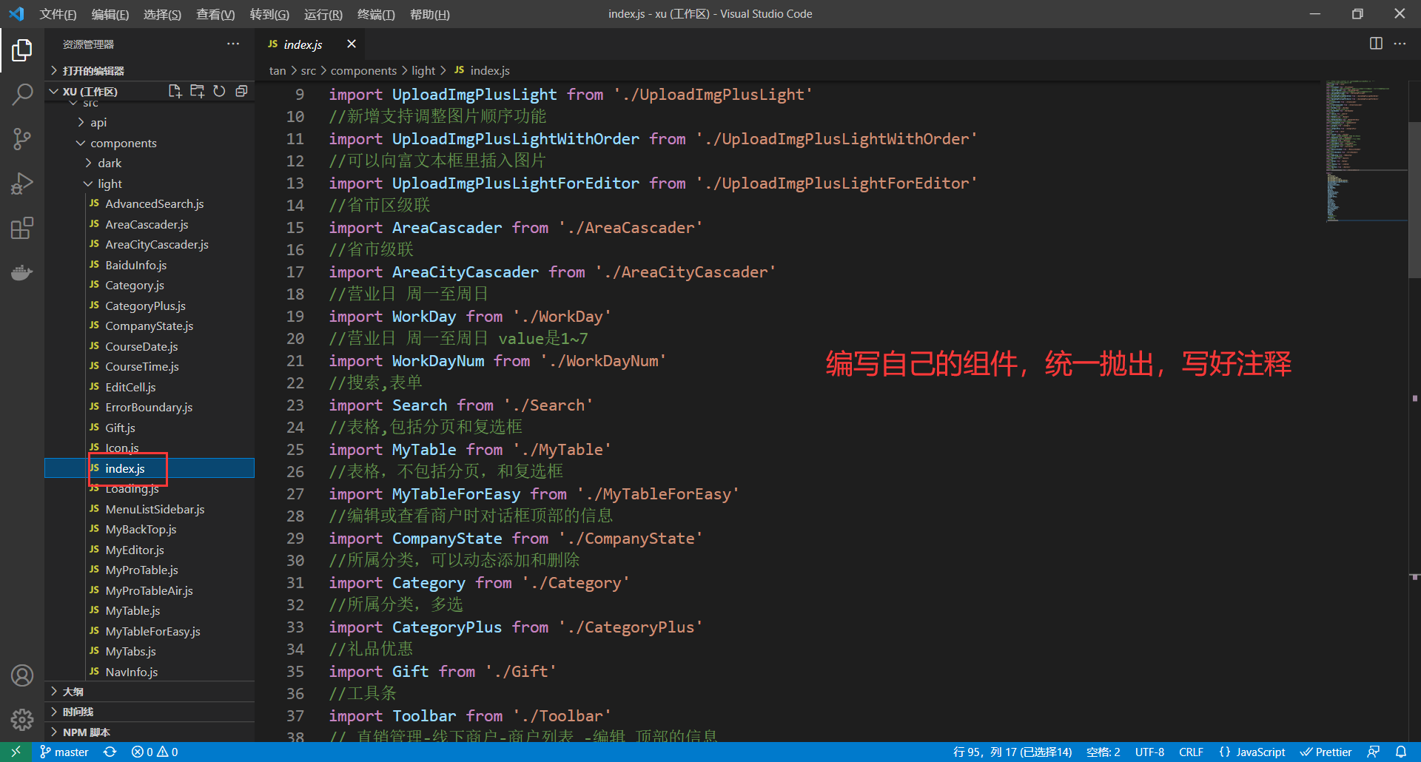Open the 转到(G) menu

(x=269, y=14)
